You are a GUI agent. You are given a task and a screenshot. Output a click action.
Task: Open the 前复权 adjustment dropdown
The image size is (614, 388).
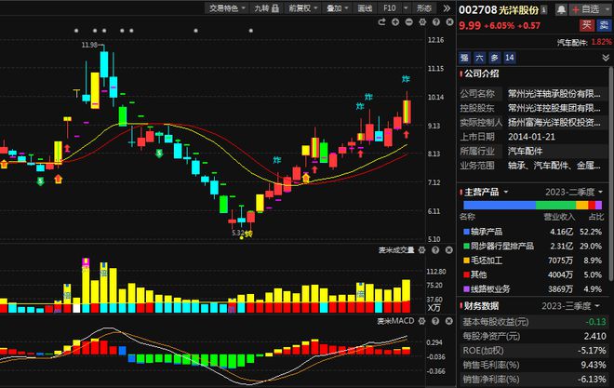(303, 8)
